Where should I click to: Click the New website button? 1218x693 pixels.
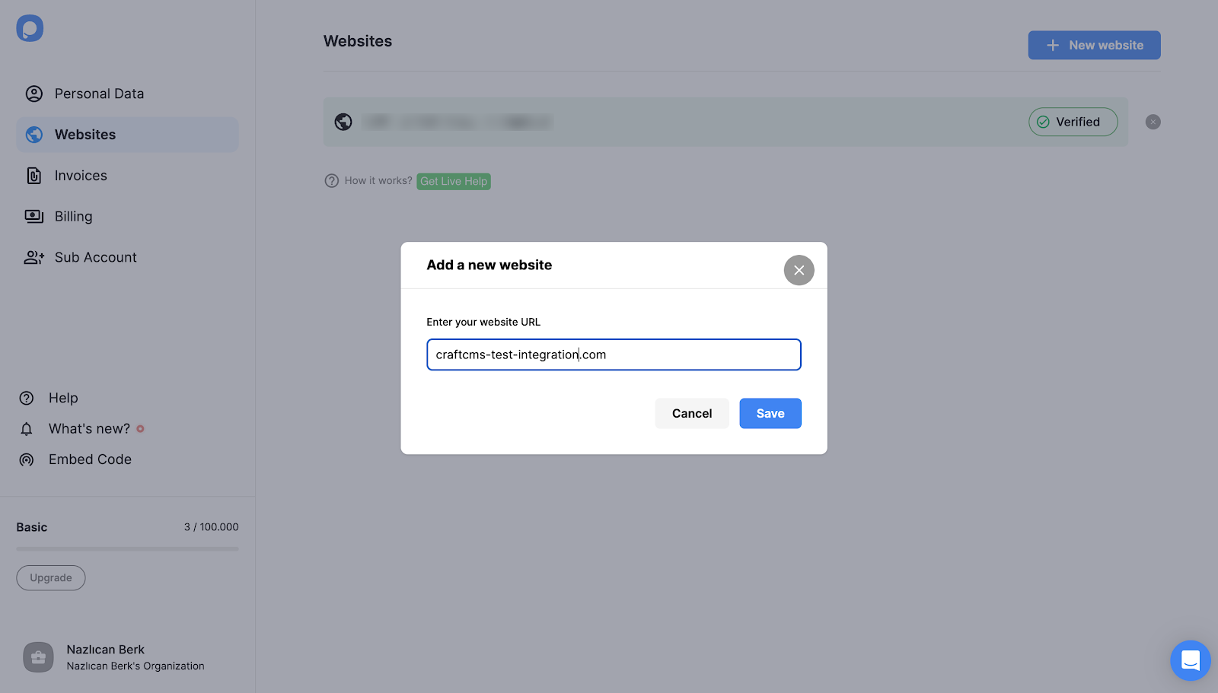coord(1094,45)
